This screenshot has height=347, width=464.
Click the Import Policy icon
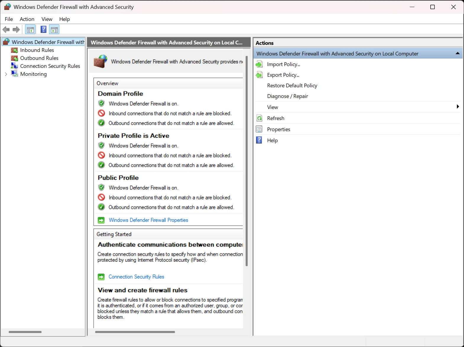(x=259, y=64)
